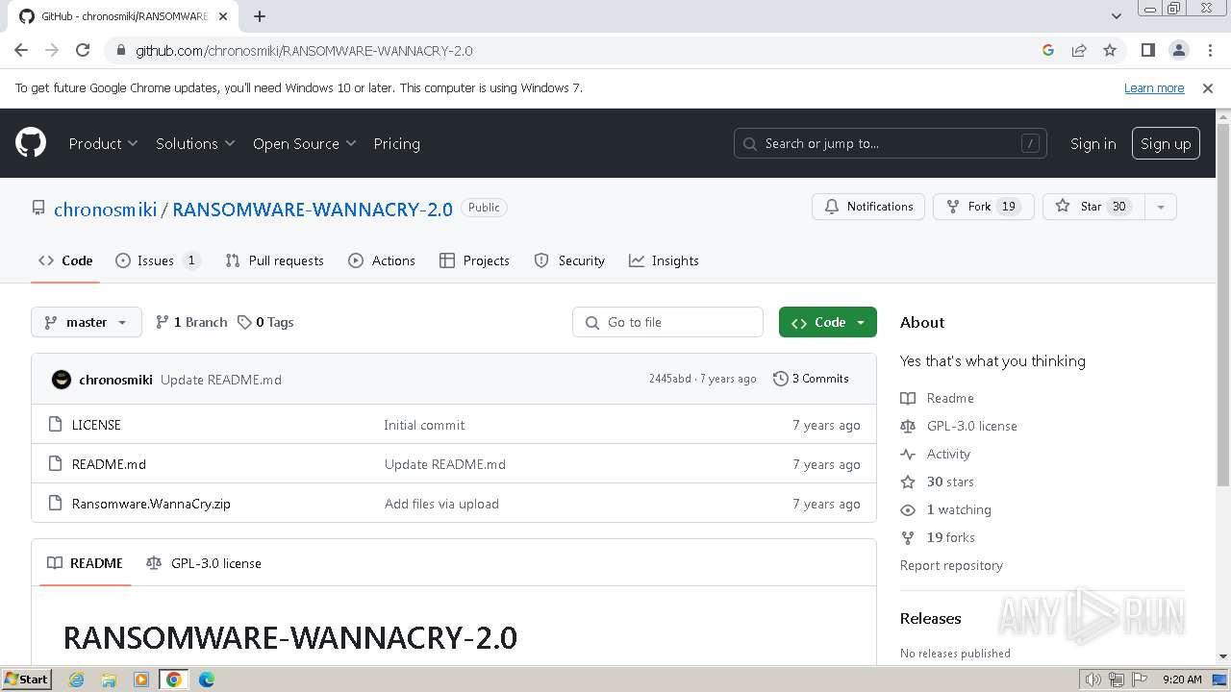This screenshot has height=692, width=1231.
Task: Open File Explorer from taskbar
Action: [x=109, y=680]
